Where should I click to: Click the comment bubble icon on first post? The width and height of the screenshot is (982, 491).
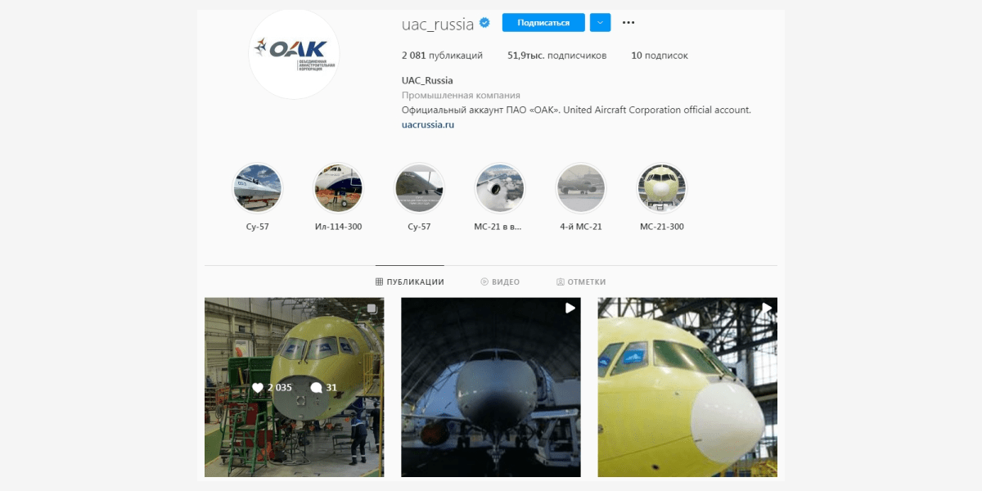click(x=316, y=387)
